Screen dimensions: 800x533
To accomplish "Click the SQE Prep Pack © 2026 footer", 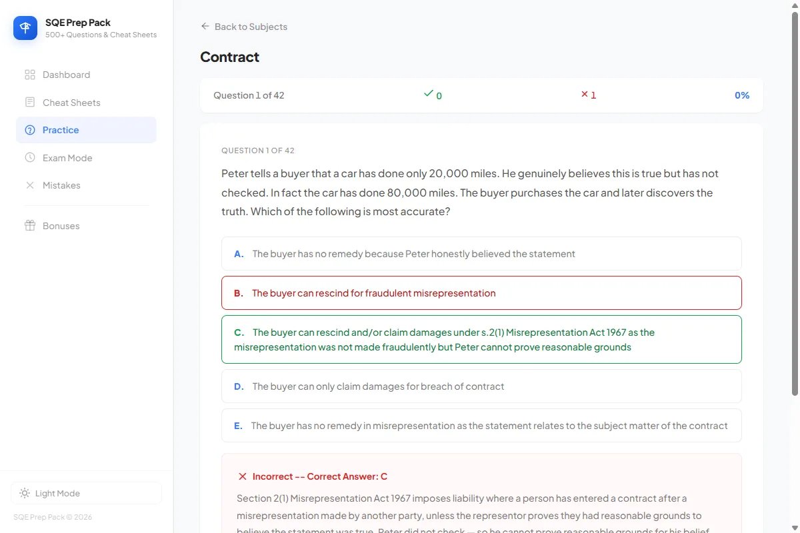I will 53,517.
